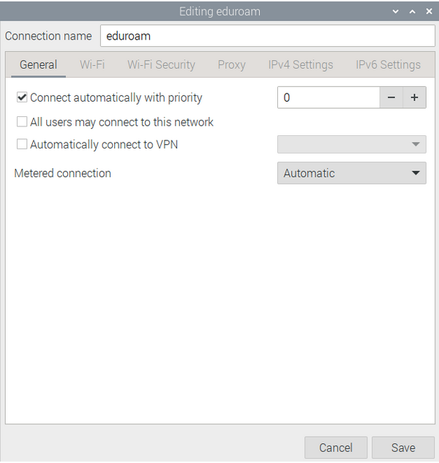
Task: Select the Proxy tab
Action: coord(232,64)
